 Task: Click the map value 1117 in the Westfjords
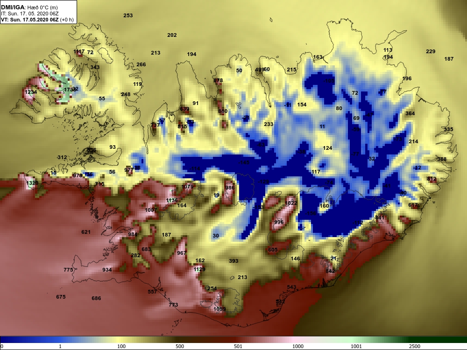tap(79, 52)
